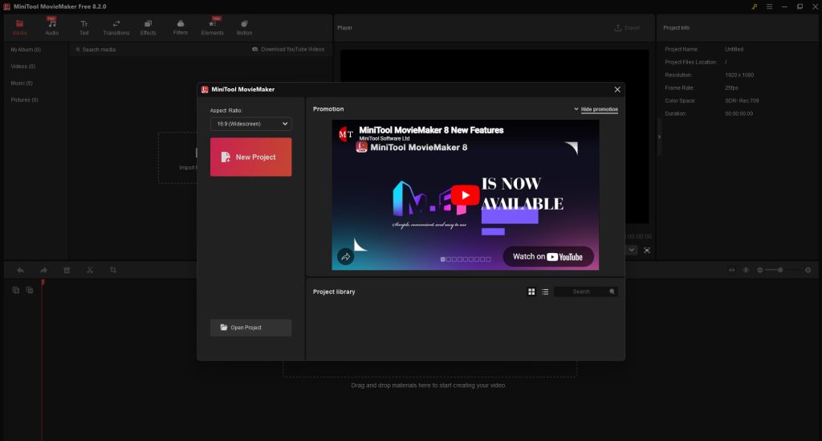Click the zoom out timeline minus icon

click(x=760, y=270)
